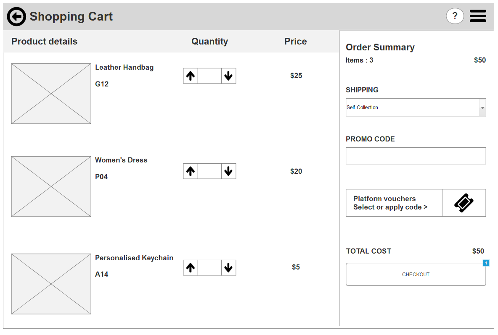The height and width of the screenshot is (335, 498).
Task: Click the Leather Handbag product image
Action: pyautogui.click(x=51, y=94)
